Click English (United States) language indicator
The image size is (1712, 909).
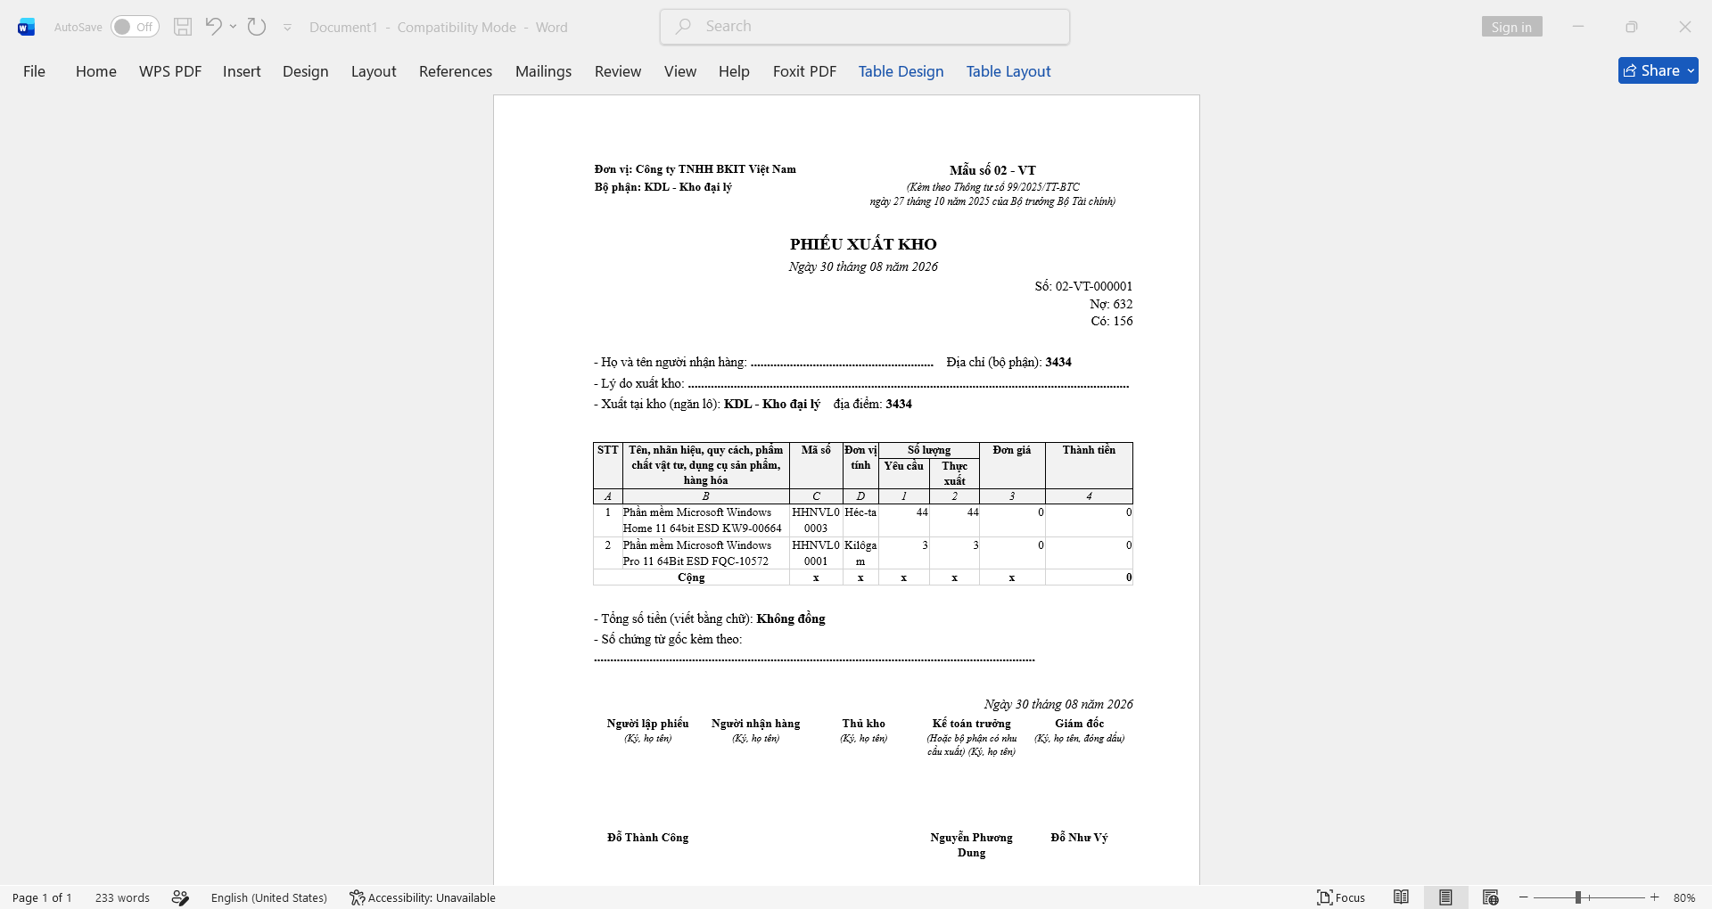pyautogui.click(x=269, y=897)
